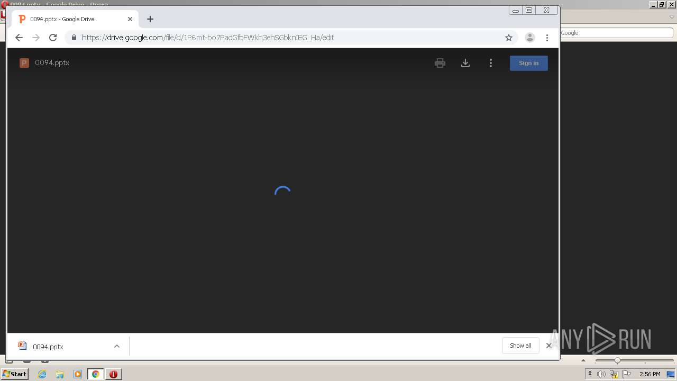The image size is (677, 381).
Task: Open the volume control in tray
Action: coord(601,374)
